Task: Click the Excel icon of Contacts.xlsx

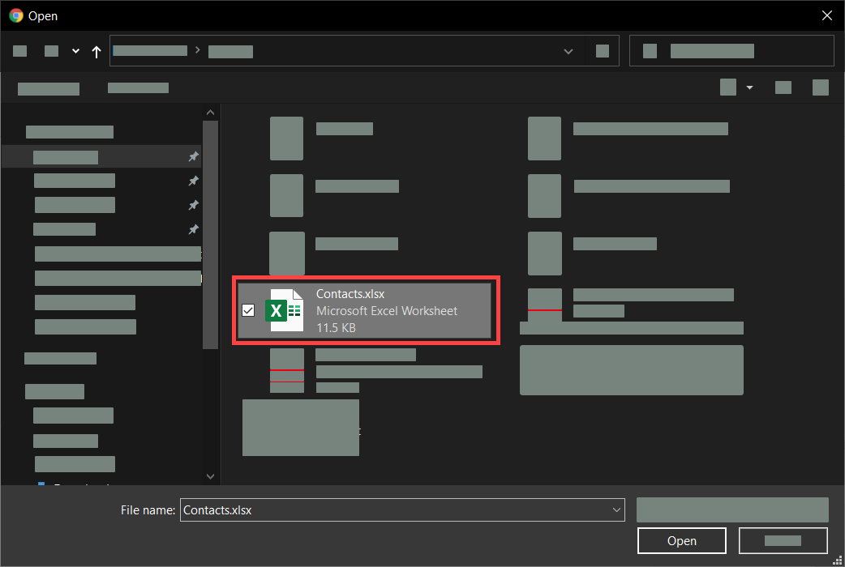Action: (284, 311)
